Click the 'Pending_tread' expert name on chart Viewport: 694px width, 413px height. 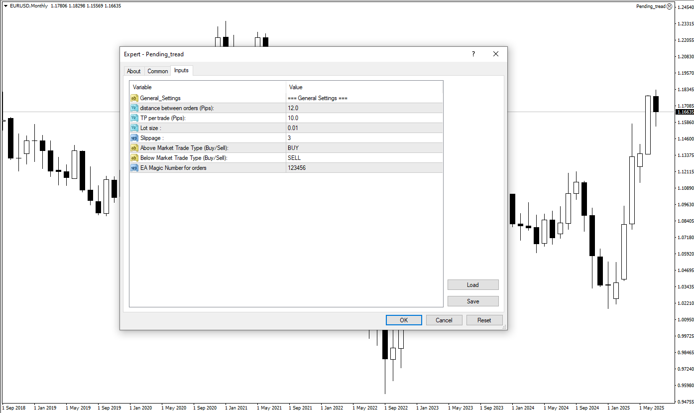651,6
